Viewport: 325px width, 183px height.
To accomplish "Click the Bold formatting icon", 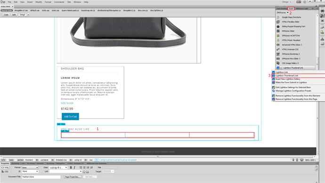I will pyautogui.click(x=71, y=167).
